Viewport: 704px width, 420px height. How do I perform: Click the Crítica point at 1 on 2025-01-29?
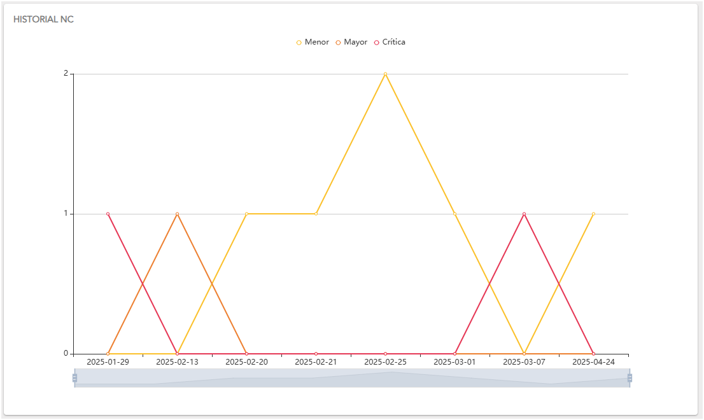pyautogui.click(x=108, y=214)
